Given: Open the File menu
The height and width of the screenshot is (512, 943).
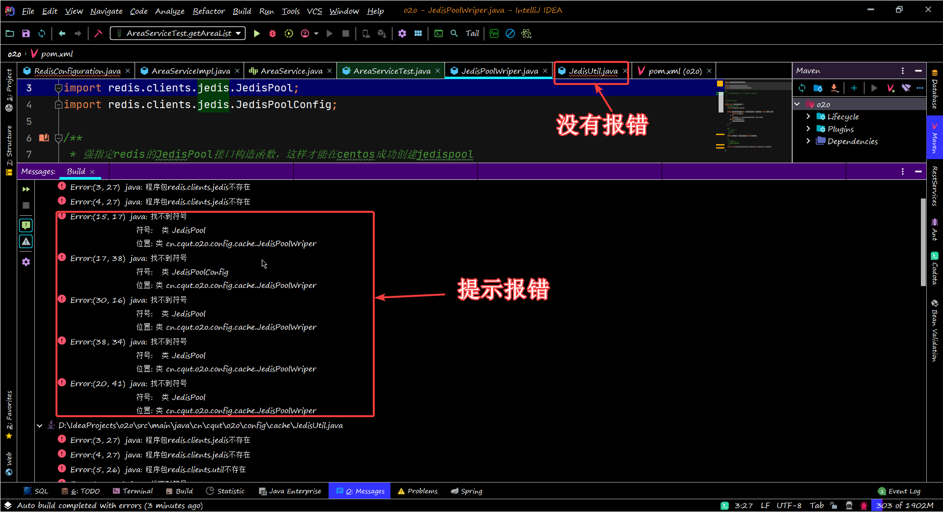Looking at the screenshot, I should (x=28, y=11).
